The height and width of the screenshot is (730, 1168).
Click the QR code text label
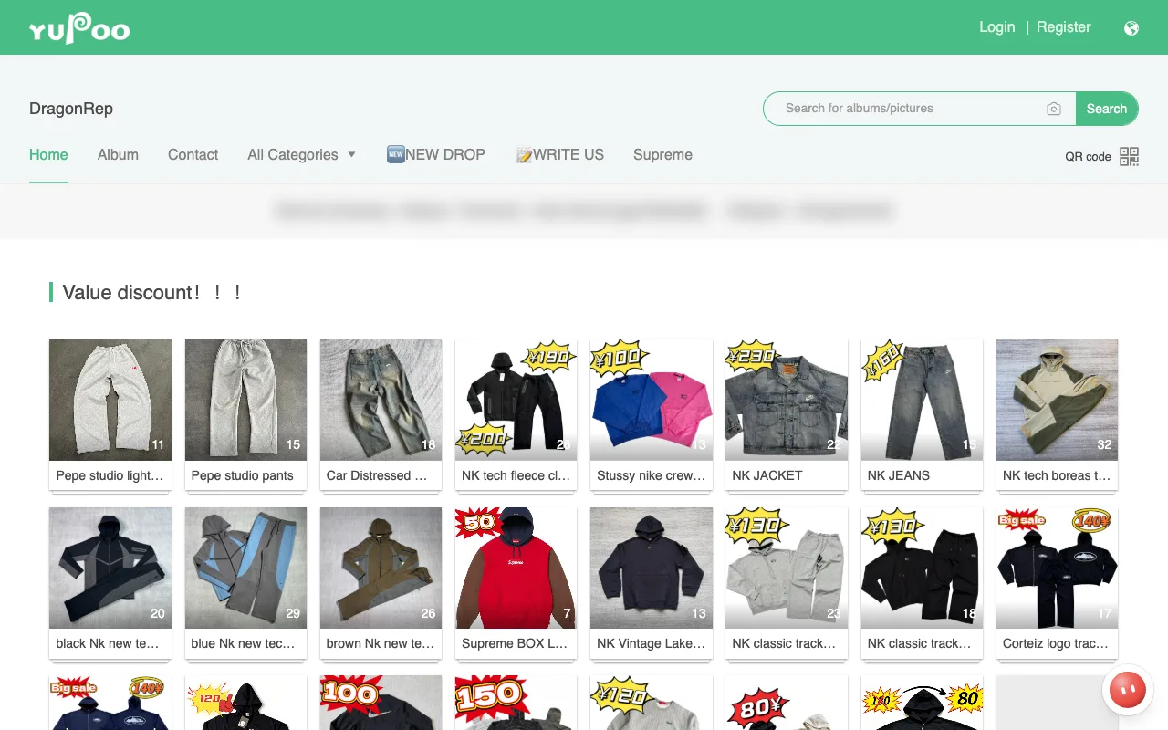tap(1088, 157)
